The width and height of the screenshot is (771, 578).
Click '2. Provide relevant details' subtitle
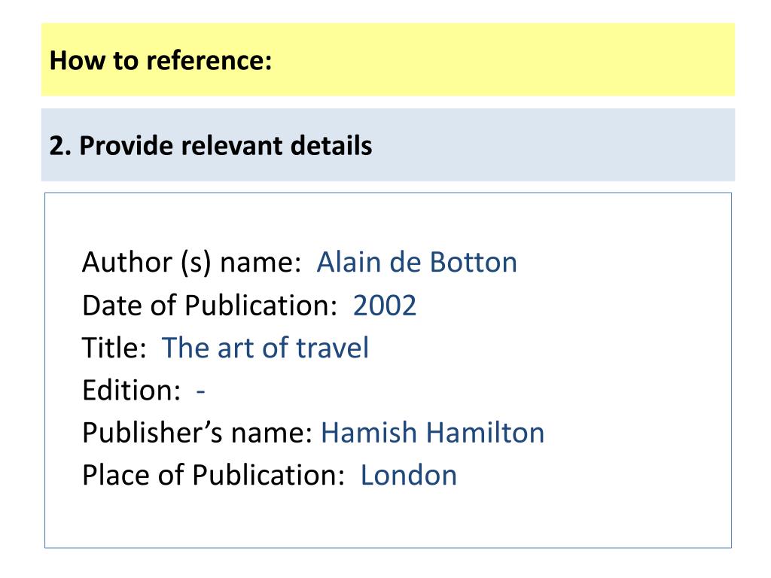click(x=211, y=145)
